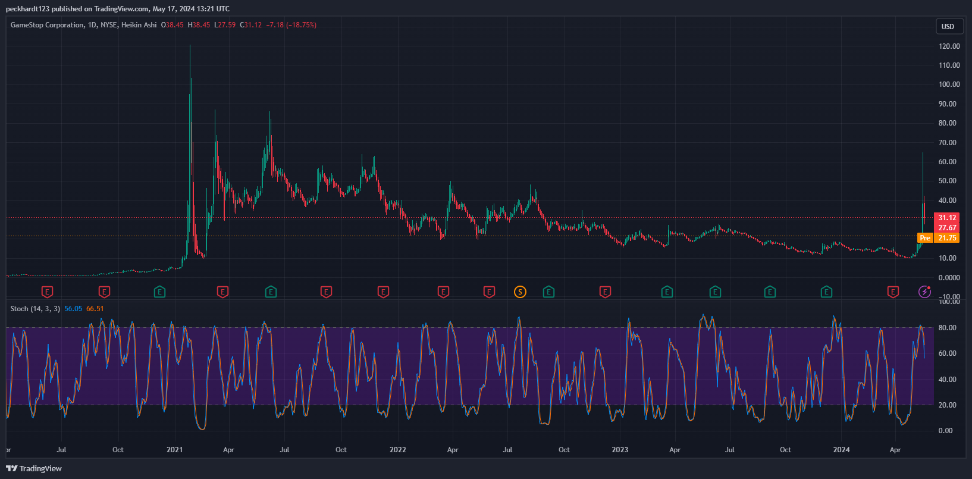
Task: Click the orange Stoch value 66.51
Action: 95,309
